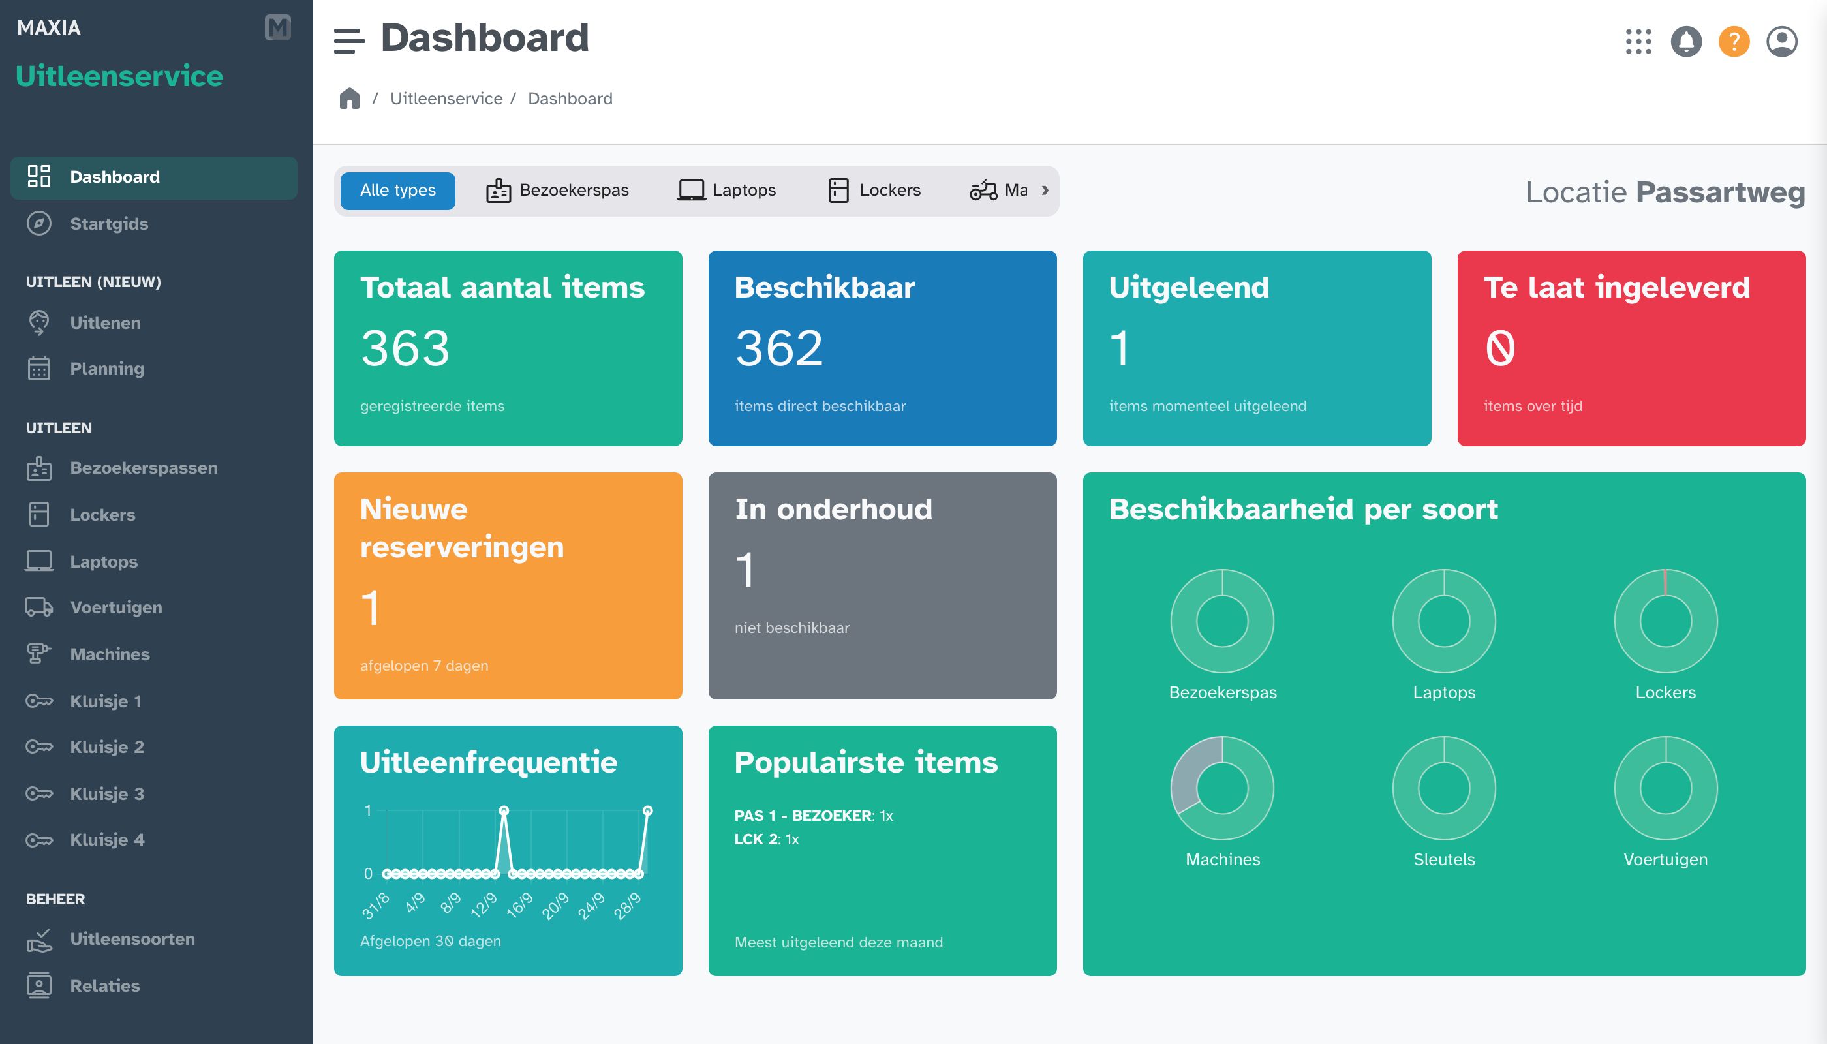Open Bezoekerspassen in the sidebar
The width and height of the screenshot is (1827, 1044).
click(154, 467)
